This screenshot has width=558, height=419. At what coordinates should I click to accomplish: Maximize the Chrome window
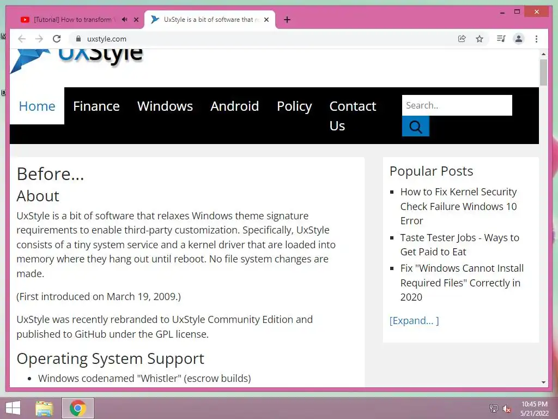[x=517, y=12]
